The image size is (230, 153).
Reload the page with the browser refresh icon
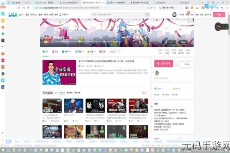[18, 8]
